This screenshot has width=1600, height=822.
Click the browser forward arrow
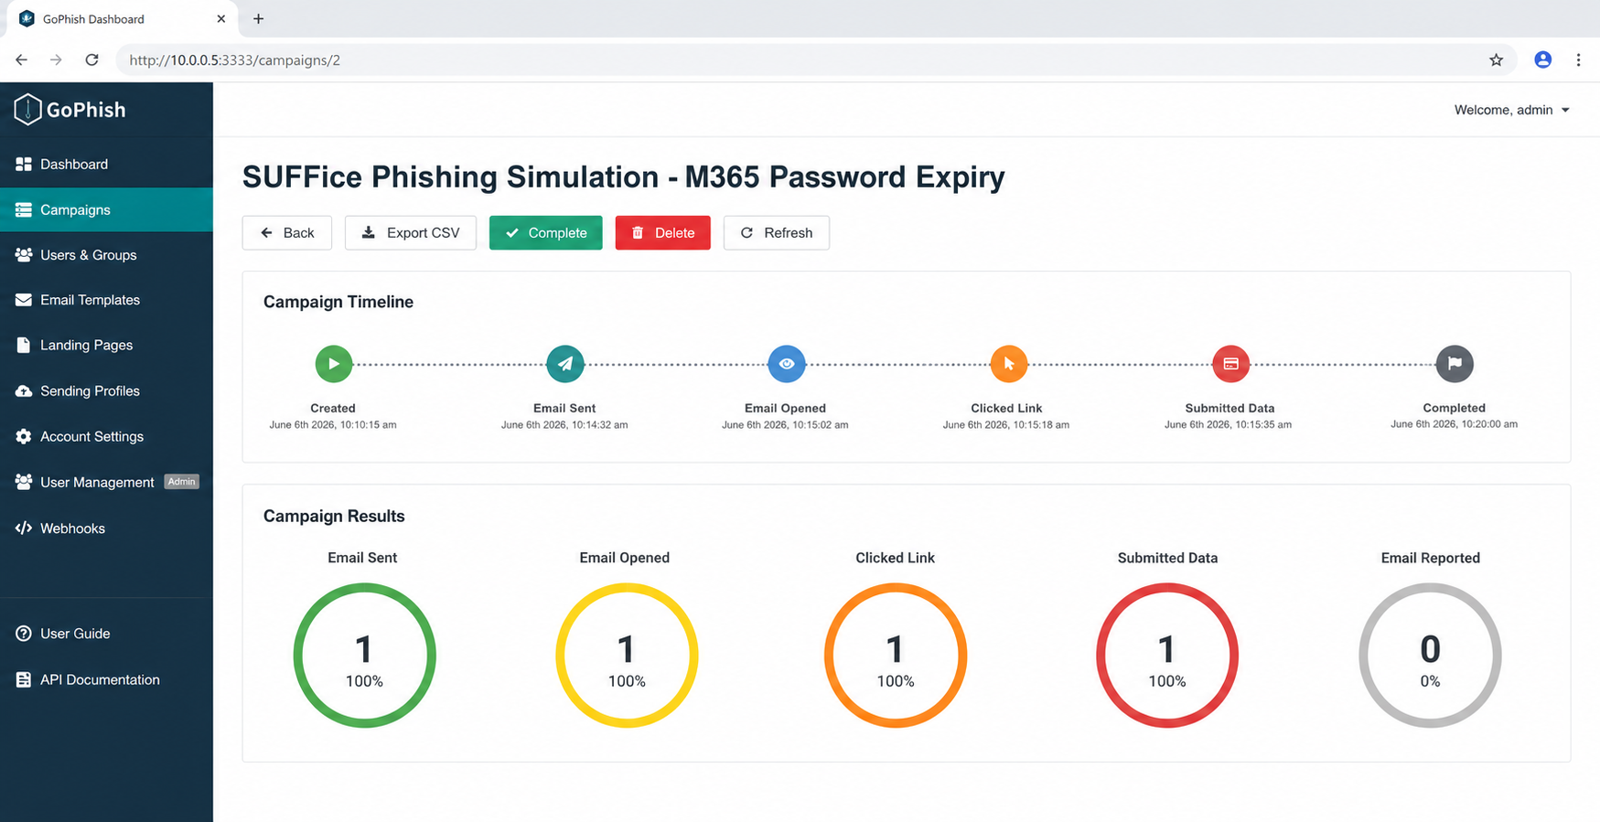56,59
